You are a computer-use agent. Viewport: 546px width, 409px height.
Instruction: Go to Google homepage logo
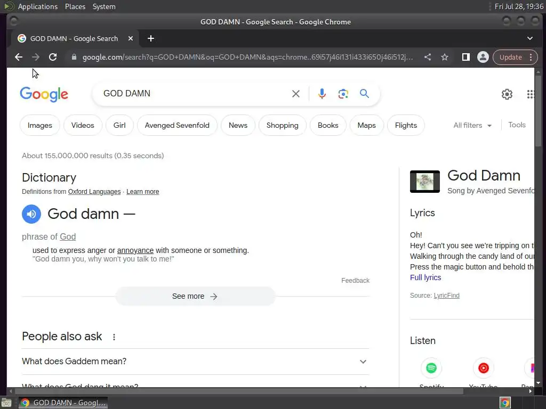[44, 94]
